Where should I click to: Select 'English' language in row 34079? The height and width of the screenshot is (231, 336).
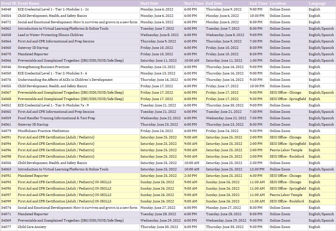coord(314,131)
